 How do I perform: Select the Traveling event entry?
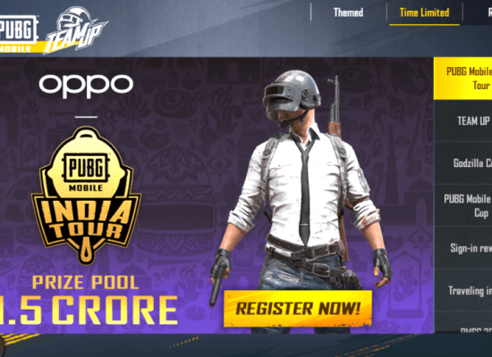(x=462, y=290)
